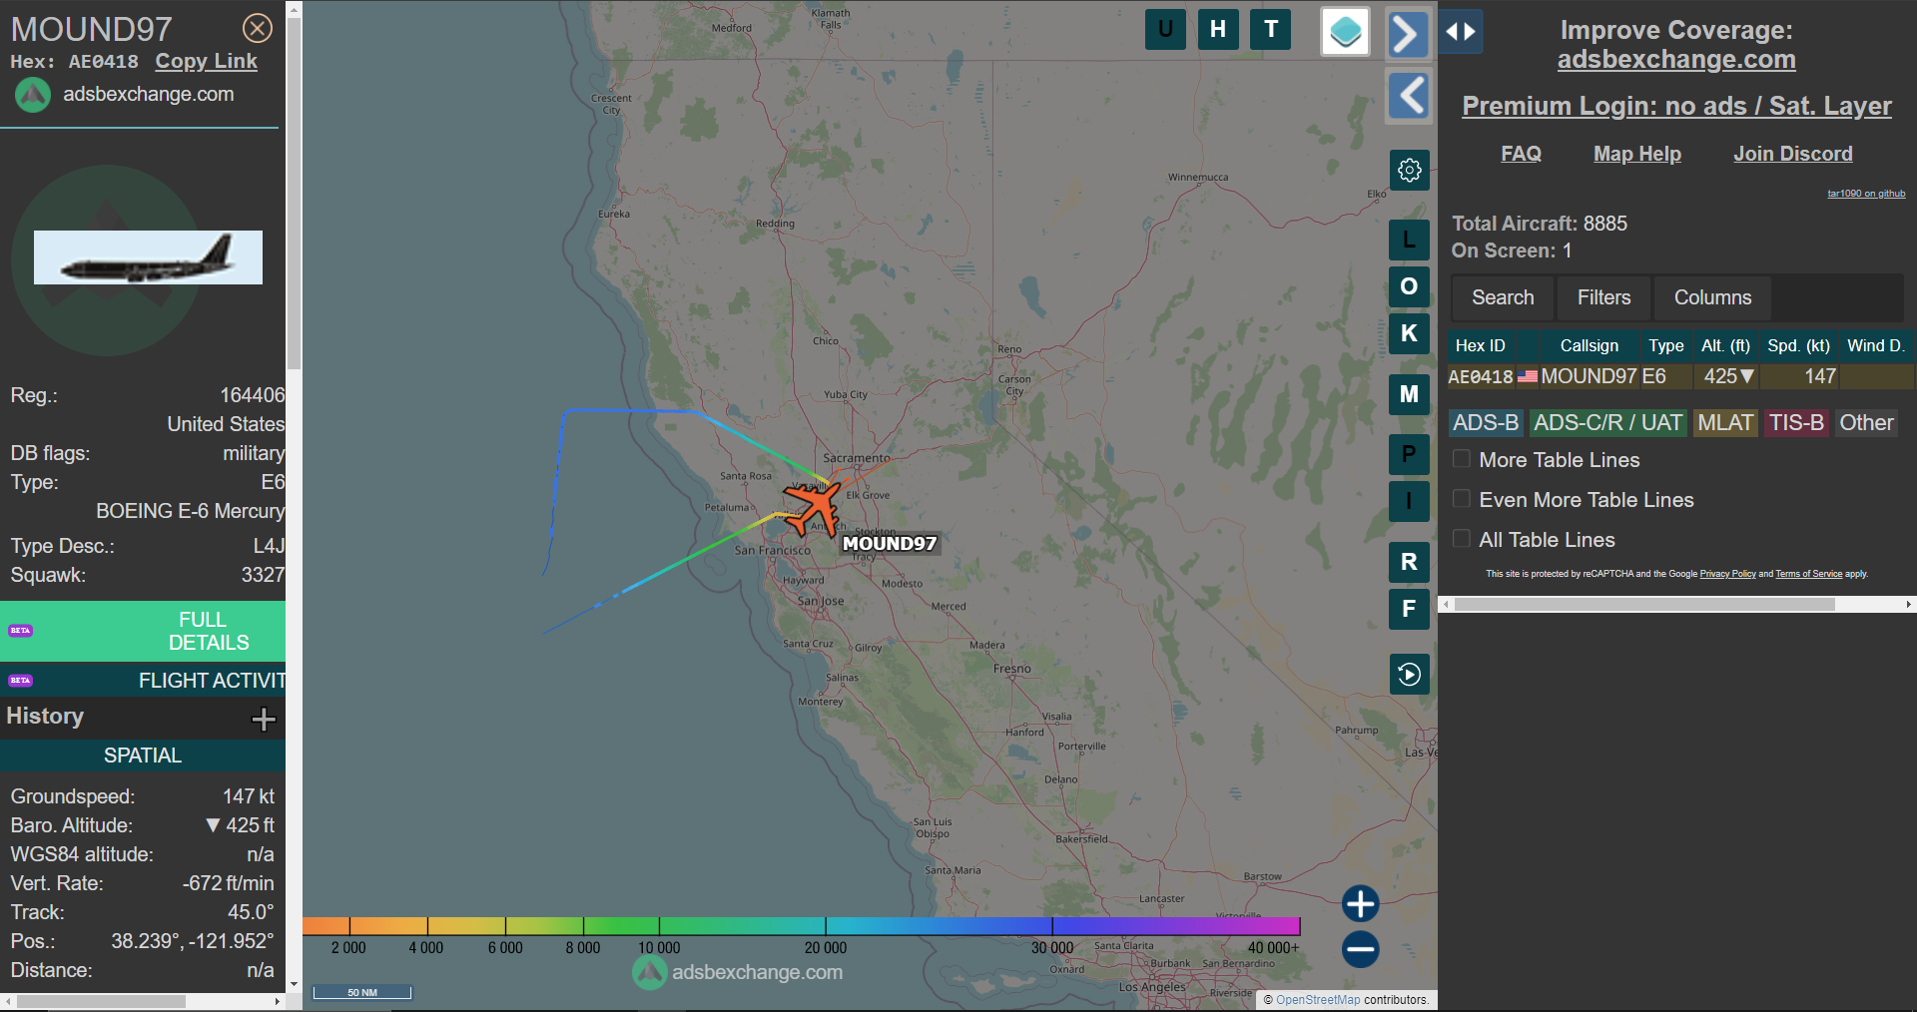Open tar1090 on github link
Viewport: 1917px width, 1012px height.
click(1866, 194)
